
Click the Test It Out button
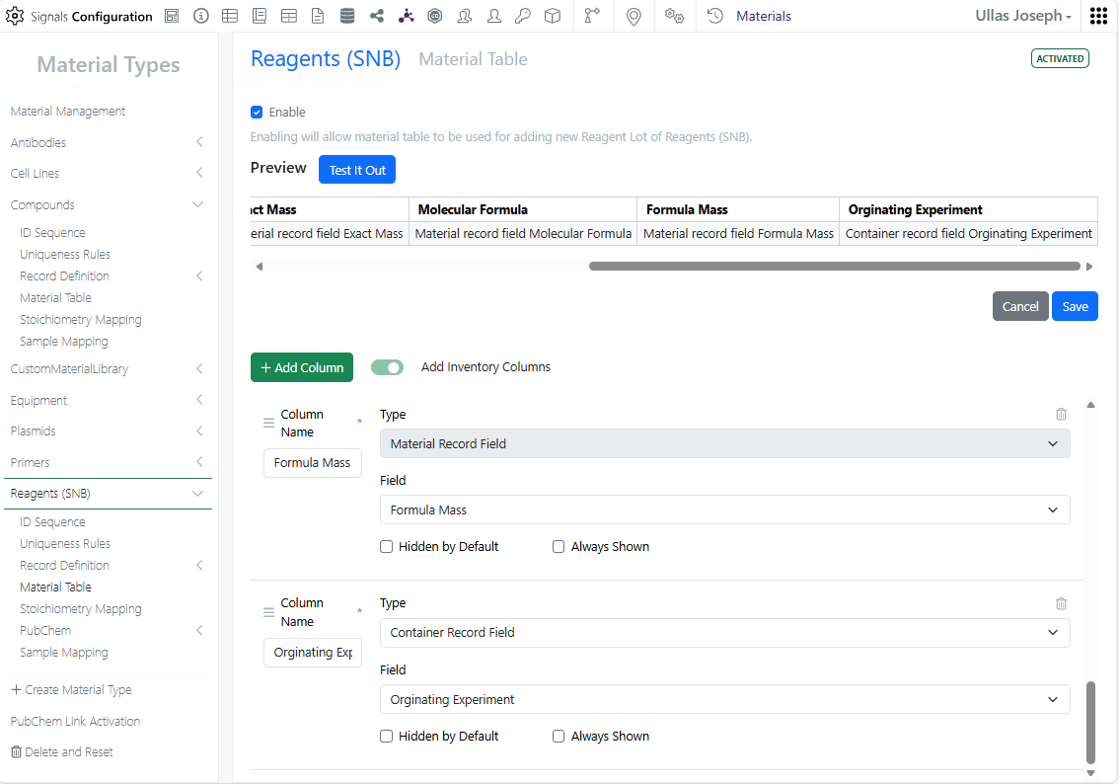pyautogui.click(x=357, y=170)
